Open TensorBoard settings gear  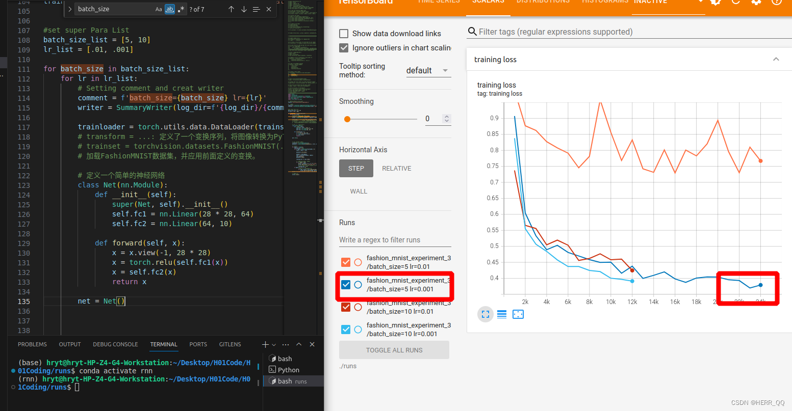pyautogui.click(x=756, y=2)
